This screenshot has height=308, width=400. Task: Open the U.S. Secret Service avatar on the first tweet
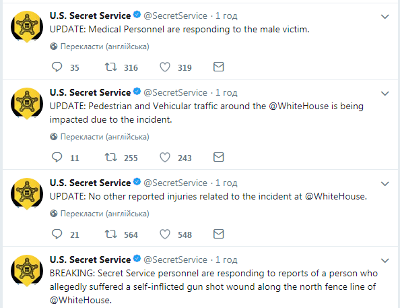point(27,26)
